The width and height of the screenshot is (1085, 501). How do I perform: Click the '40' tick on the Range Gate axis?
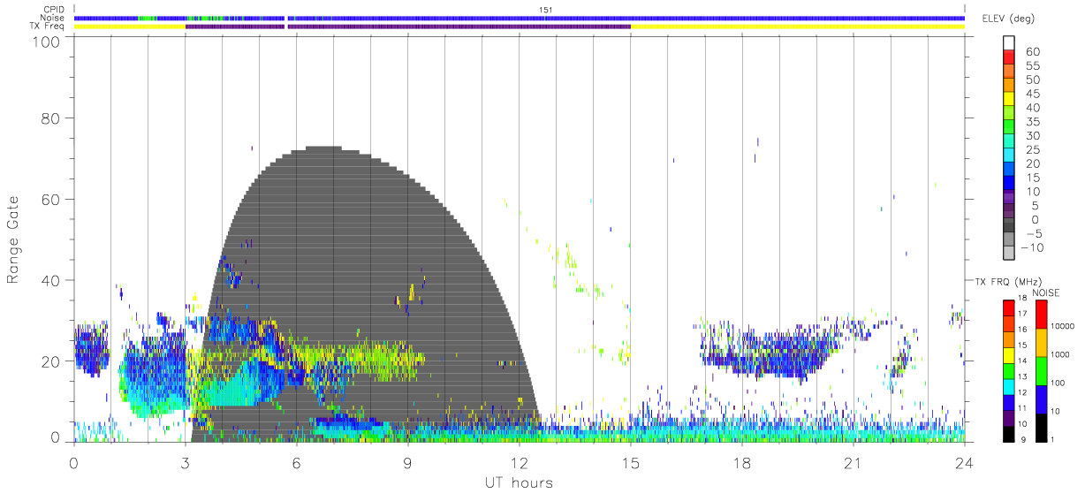tap(51, 280)
